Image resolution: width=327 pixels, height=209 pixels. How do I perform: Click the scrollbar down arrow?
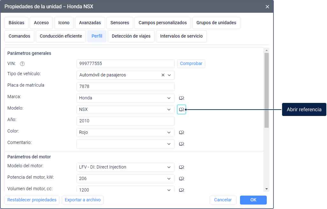click(x=266, y=189)
